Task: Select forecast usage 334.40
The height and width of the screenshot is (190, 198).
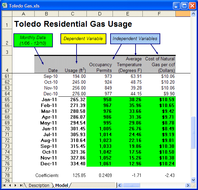Action: [73, 164]
